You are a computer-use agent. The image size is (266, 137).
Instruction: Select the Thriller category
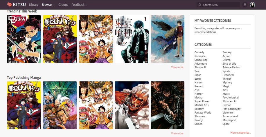pos(227,79)
